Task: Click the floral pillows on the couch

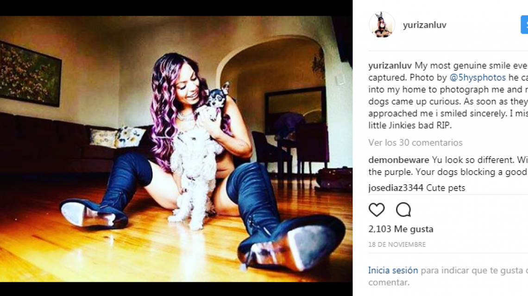Action: click(117, 137)
